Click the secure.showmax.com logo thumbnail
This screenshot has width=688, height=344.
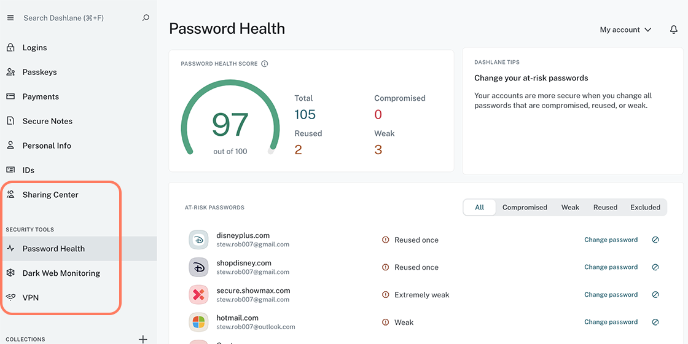point(198,294)
